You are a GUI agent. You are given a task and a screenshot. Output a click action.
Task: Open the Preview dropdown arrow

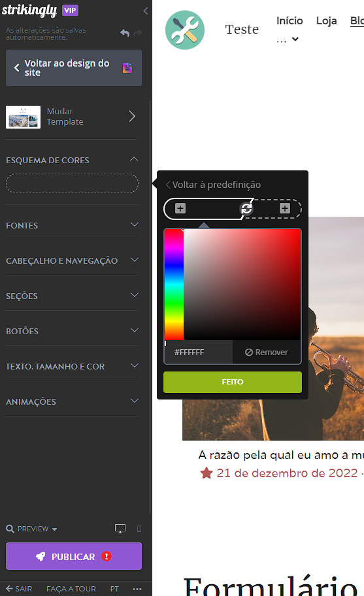(54, 529)
